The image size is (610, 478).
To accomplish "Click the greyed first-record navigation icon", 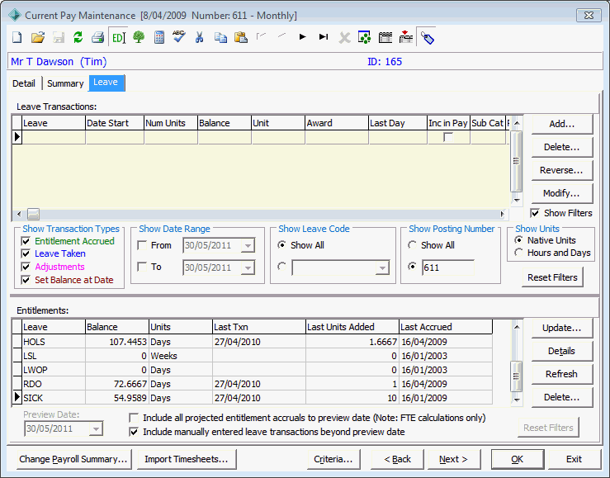I will [x=262, y=36].
